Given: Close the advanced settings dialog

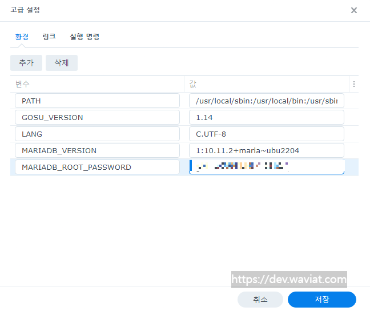Looking at the screenshot, I should tap(353, 10).
